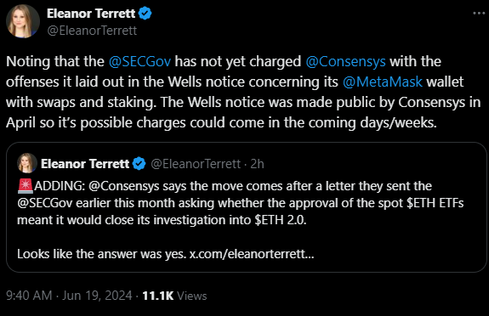
Task: Click the 9:40 AM · Jun 19, 2024 timestamp
Action: point(69,296)
